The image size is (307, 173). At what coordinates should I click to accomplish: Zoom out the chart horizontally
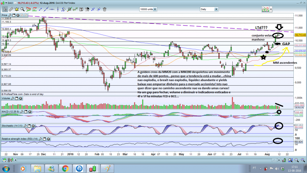point(297,160)
